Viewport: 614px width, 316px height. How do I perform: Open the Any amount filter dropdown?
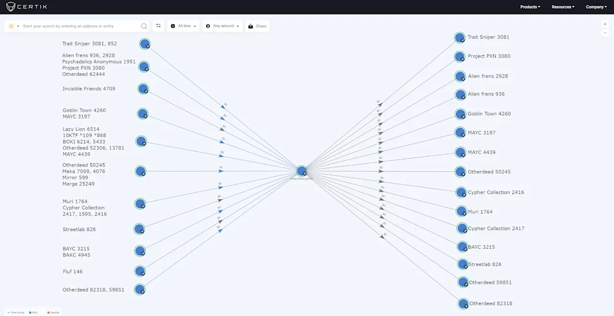(223, 26)
